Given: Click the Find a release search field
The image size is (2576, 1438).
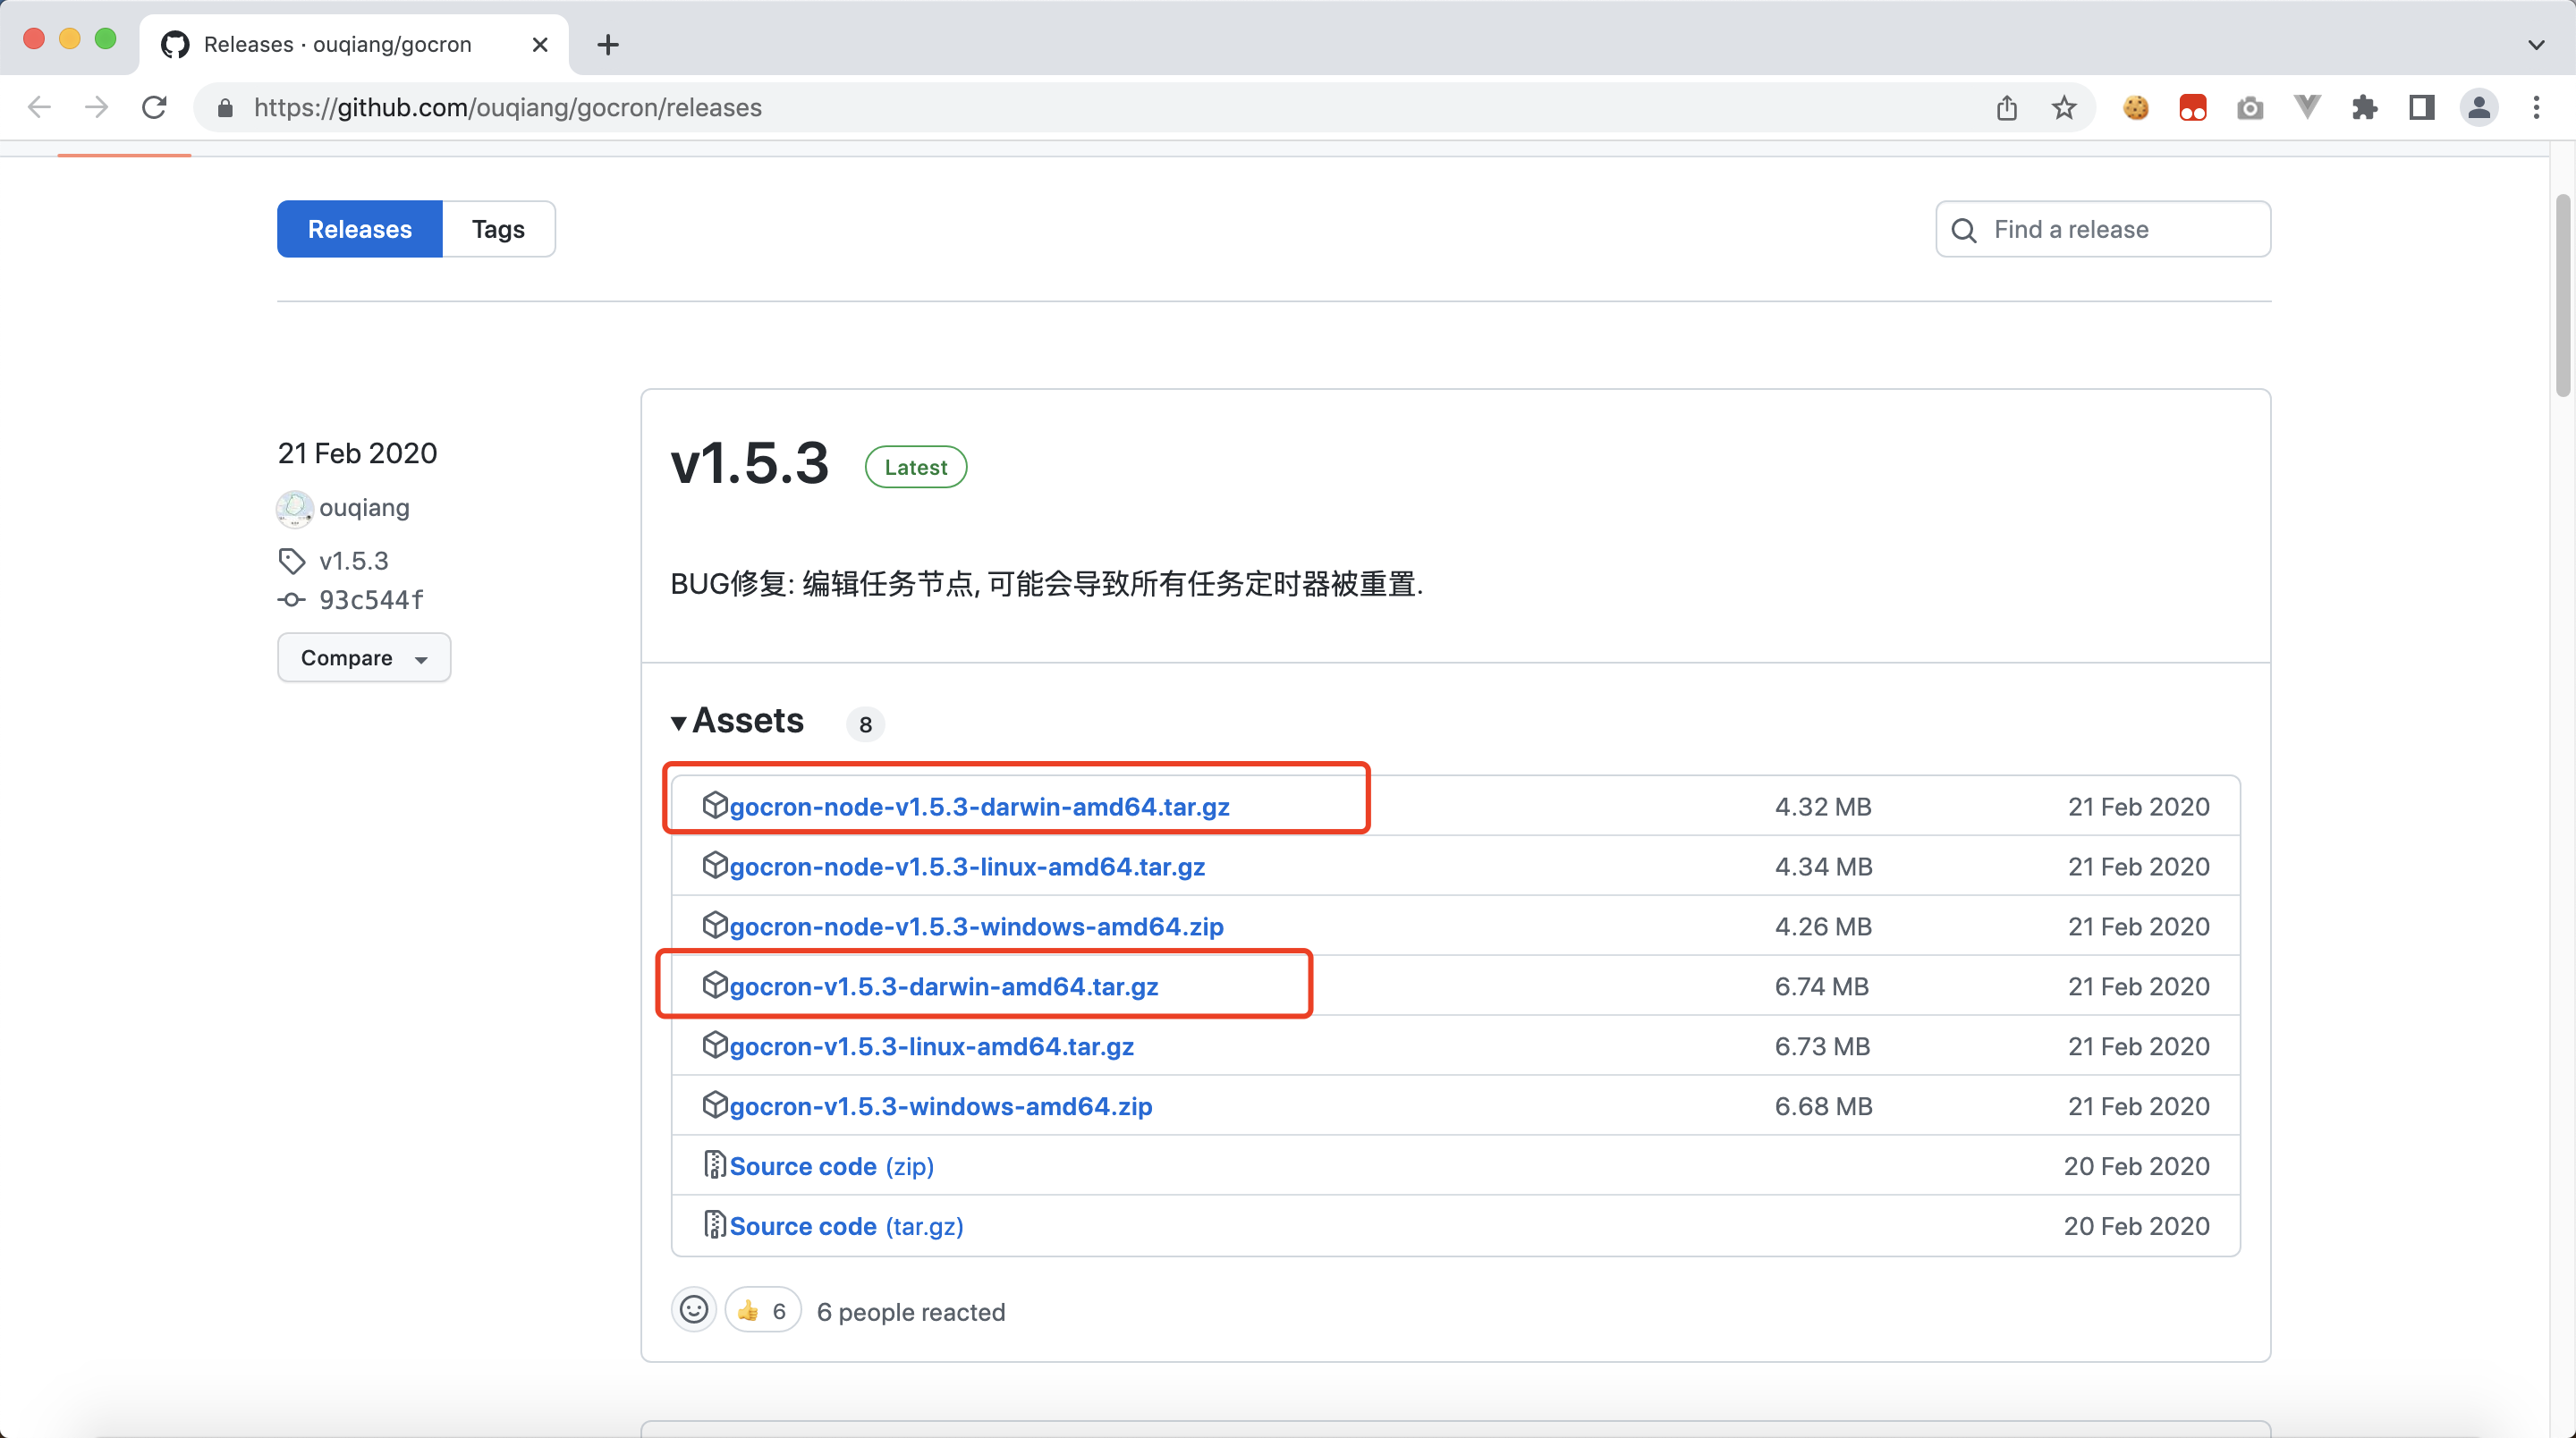Looking at the screenshot, I should coord(2102,228).
